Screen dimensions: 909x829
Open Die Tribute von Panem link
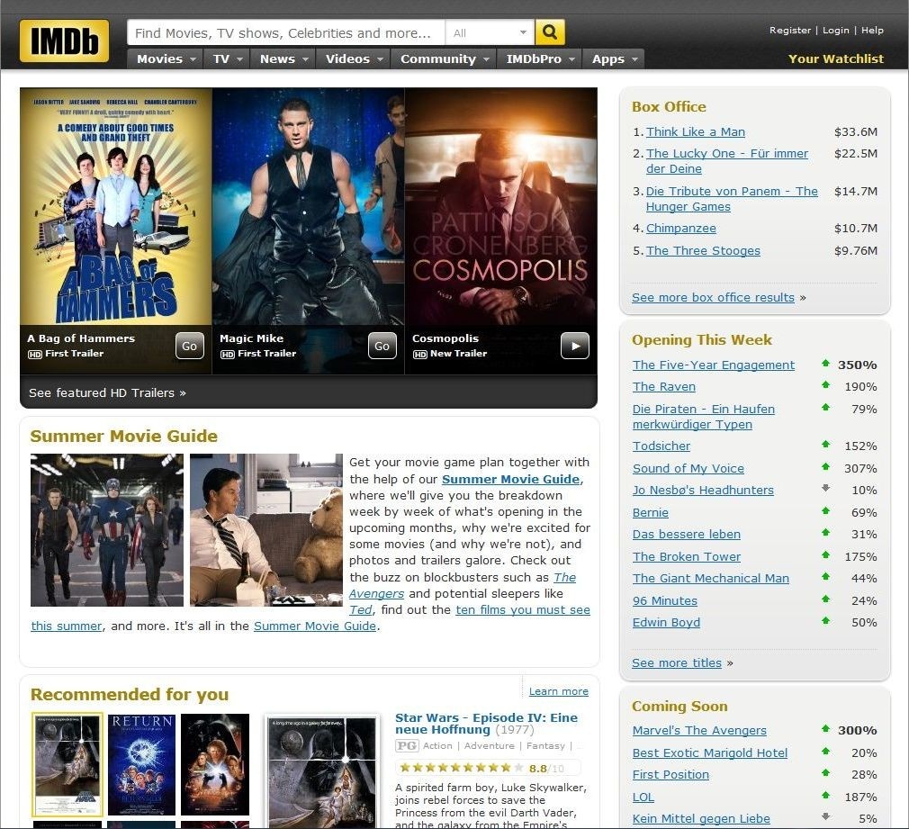click(x=732, y=198)
